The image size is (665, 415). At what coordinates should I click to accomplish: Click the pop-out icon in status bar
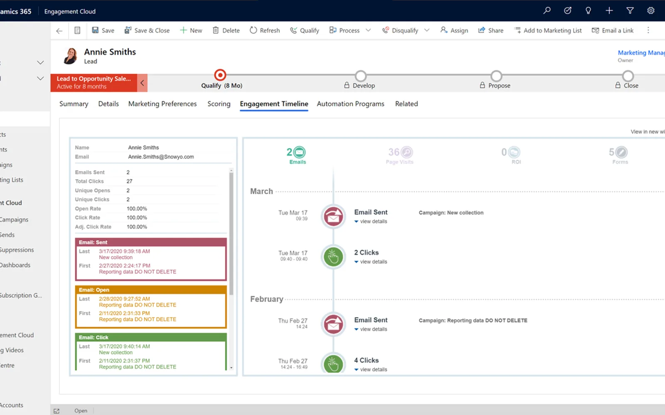click(x=57, y=411)
